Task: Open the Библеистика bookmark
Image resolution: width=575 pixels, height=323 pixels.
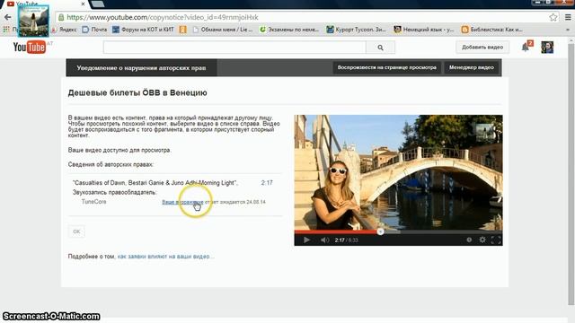Action: [491, 30]
